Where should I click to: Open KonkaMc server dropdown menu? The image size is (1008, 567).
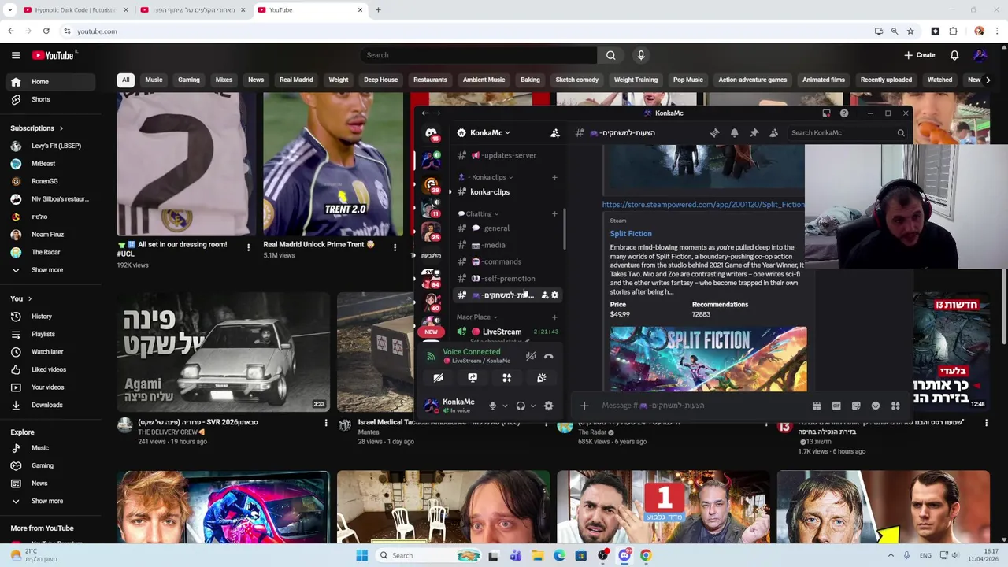(488, 133)
